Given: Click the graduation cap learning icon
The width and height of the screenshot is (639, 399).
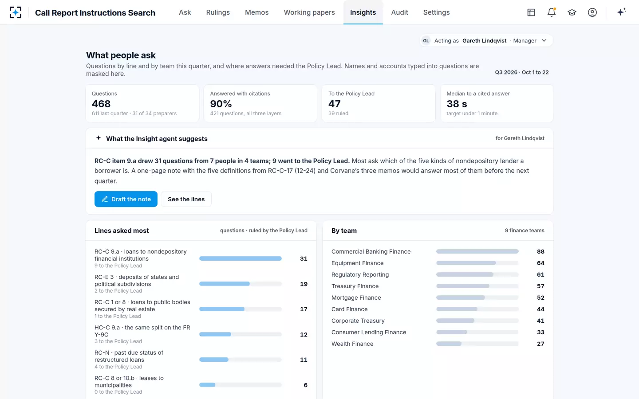Looking at the screenshot, I should pyautogui.click(x=572, y=12).
